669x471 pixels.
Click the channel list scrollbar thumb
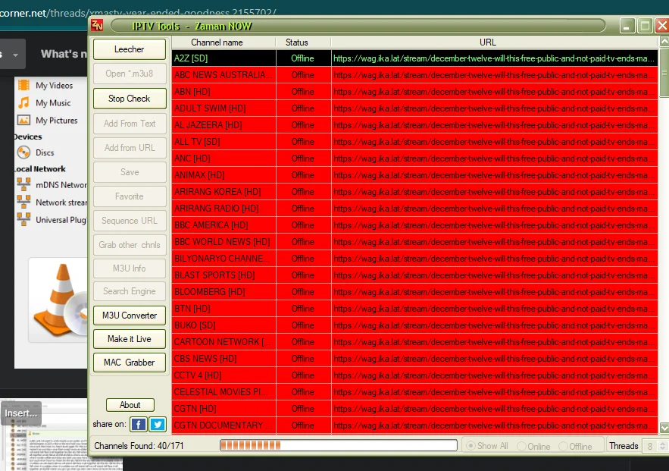click(x=664, y=73)
